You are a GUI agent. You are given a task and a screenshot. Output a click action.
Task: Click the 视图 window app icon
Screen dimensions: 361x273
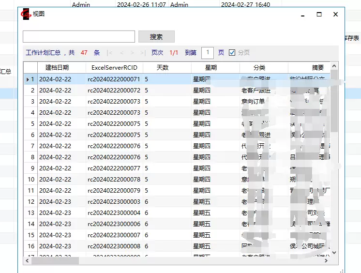[x=26, y=15]
